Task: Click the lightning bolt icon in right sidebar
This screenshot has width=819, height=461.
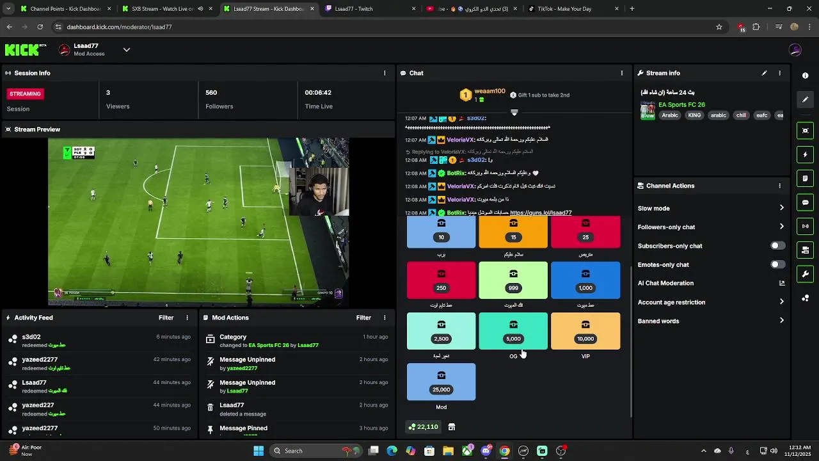Action: [805, 154]
